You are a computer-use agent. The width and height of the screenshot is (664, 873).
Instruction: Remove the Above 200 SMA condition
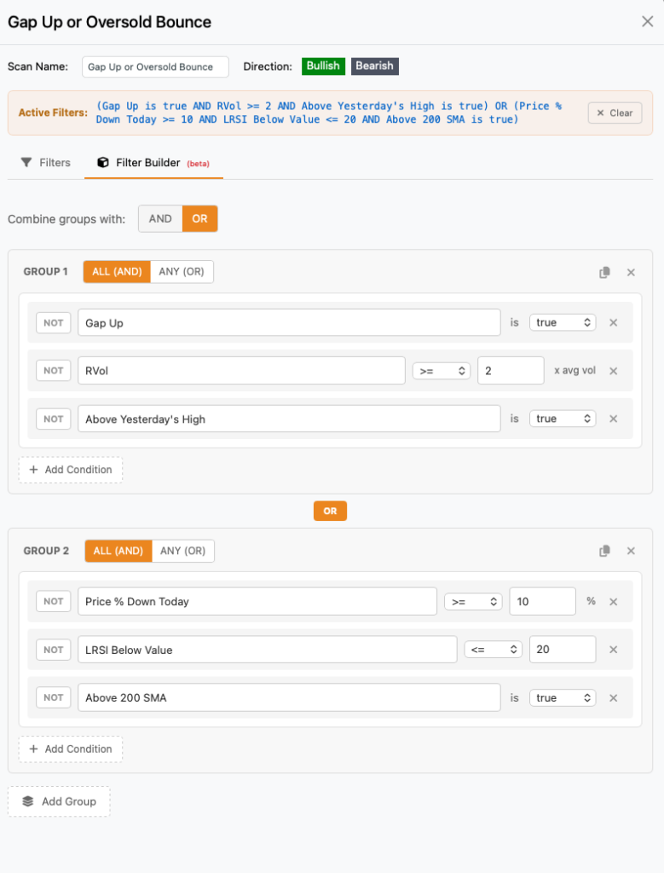[x=613, y=698]
